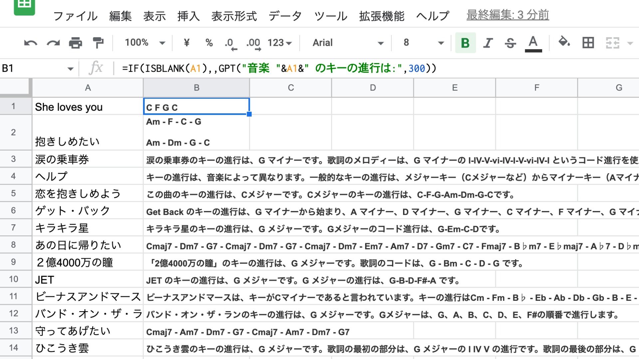Click the formula bar input
Viewport: 639px width, 359px height.
[x=376, y=68]
